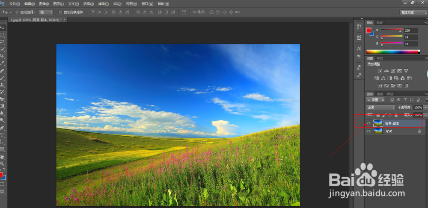This screenshot has height=208, width=428.
Task: Open the Move tool preset picker arrow
Action: point(11,12)
